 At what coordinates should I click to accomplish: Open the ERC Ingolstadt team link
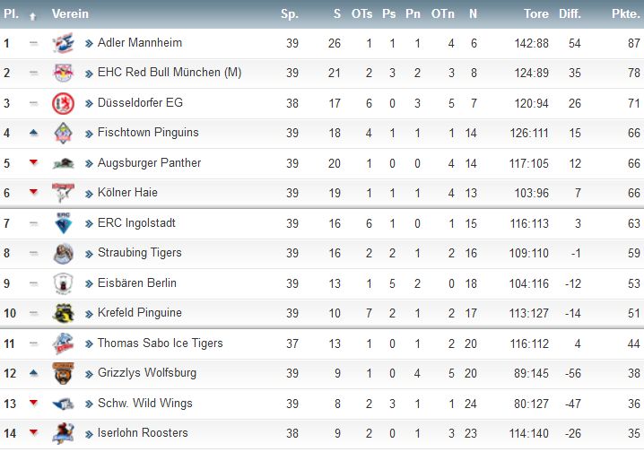point(136,223)
